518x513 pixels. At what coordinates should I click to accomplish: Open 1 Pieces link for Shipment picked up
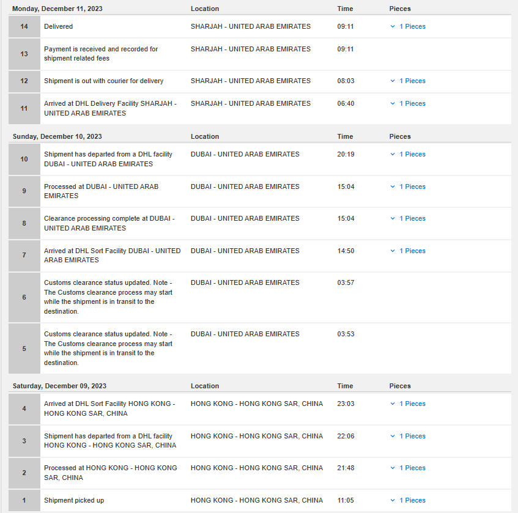point(412,500)
